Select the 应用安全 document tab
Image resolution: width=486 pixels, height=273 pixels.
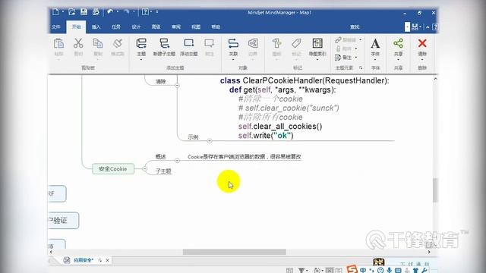84,260
